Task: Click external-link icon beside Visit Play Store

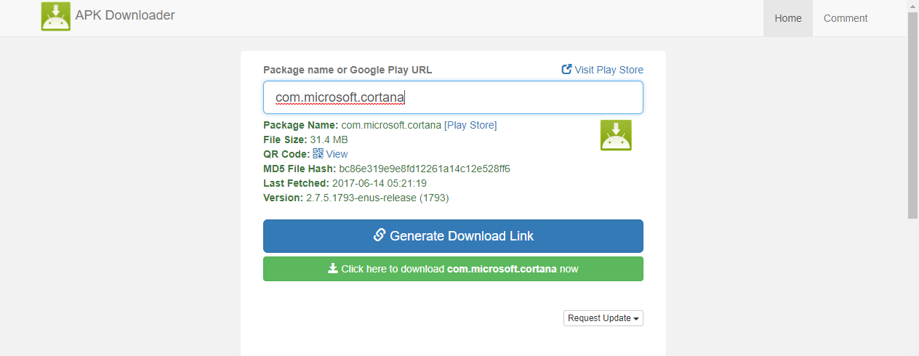Action: pyautogui.click(x=567, y=69)
